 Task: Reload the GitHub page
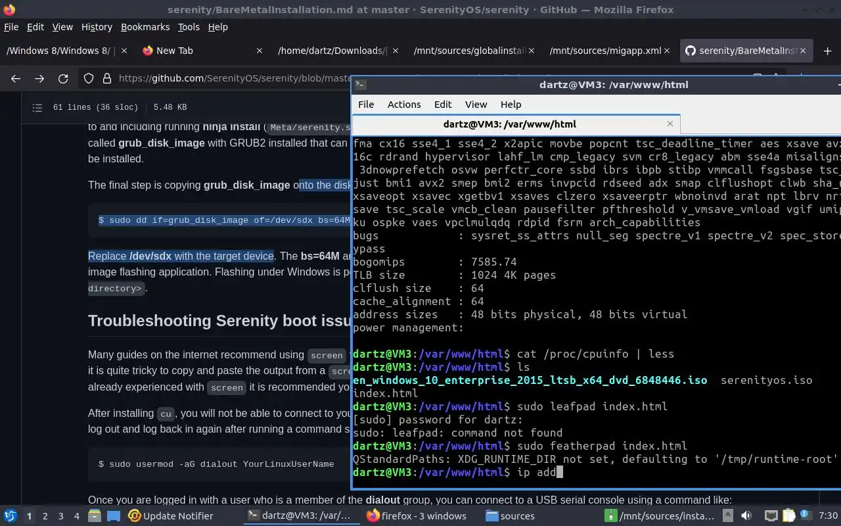(x=63, y=78)
